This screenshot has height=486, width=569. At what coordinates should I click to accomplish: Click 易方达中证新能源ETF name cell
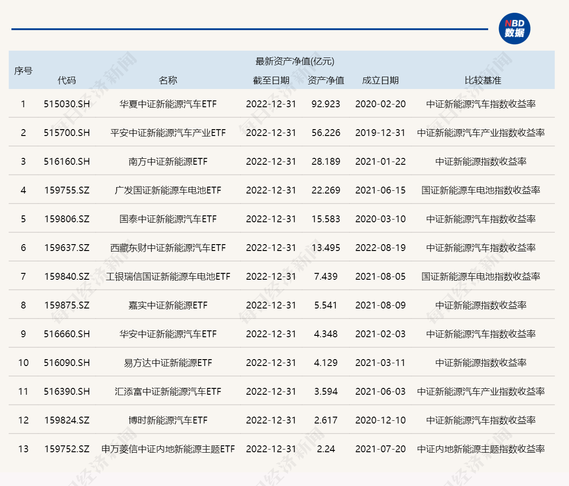tap(168, 363)
